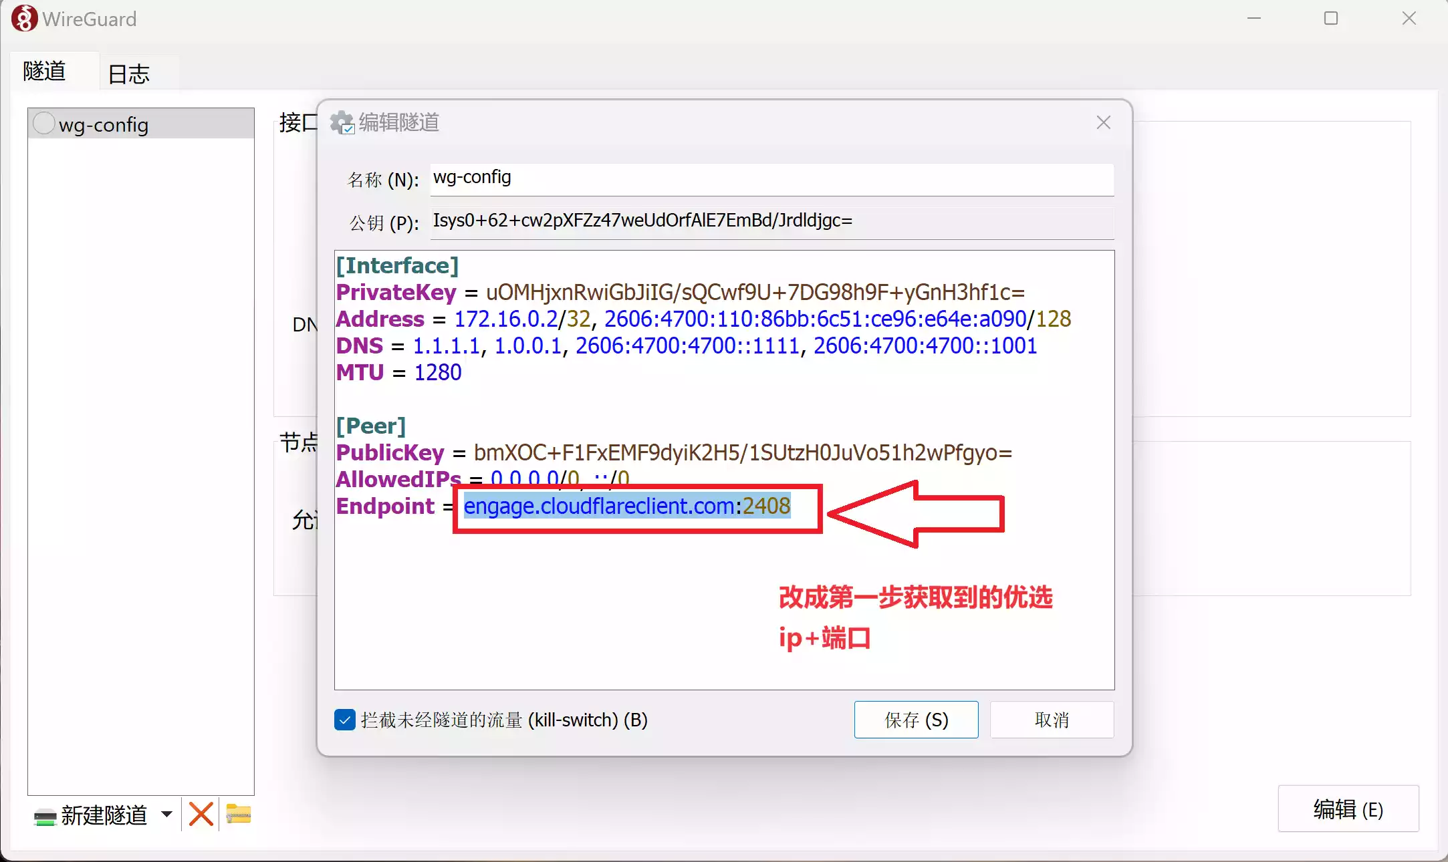Click the Address line in config editor

click(703, 319)
